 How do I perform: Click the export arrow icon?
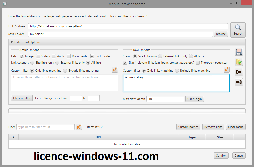tap(239, 72)
